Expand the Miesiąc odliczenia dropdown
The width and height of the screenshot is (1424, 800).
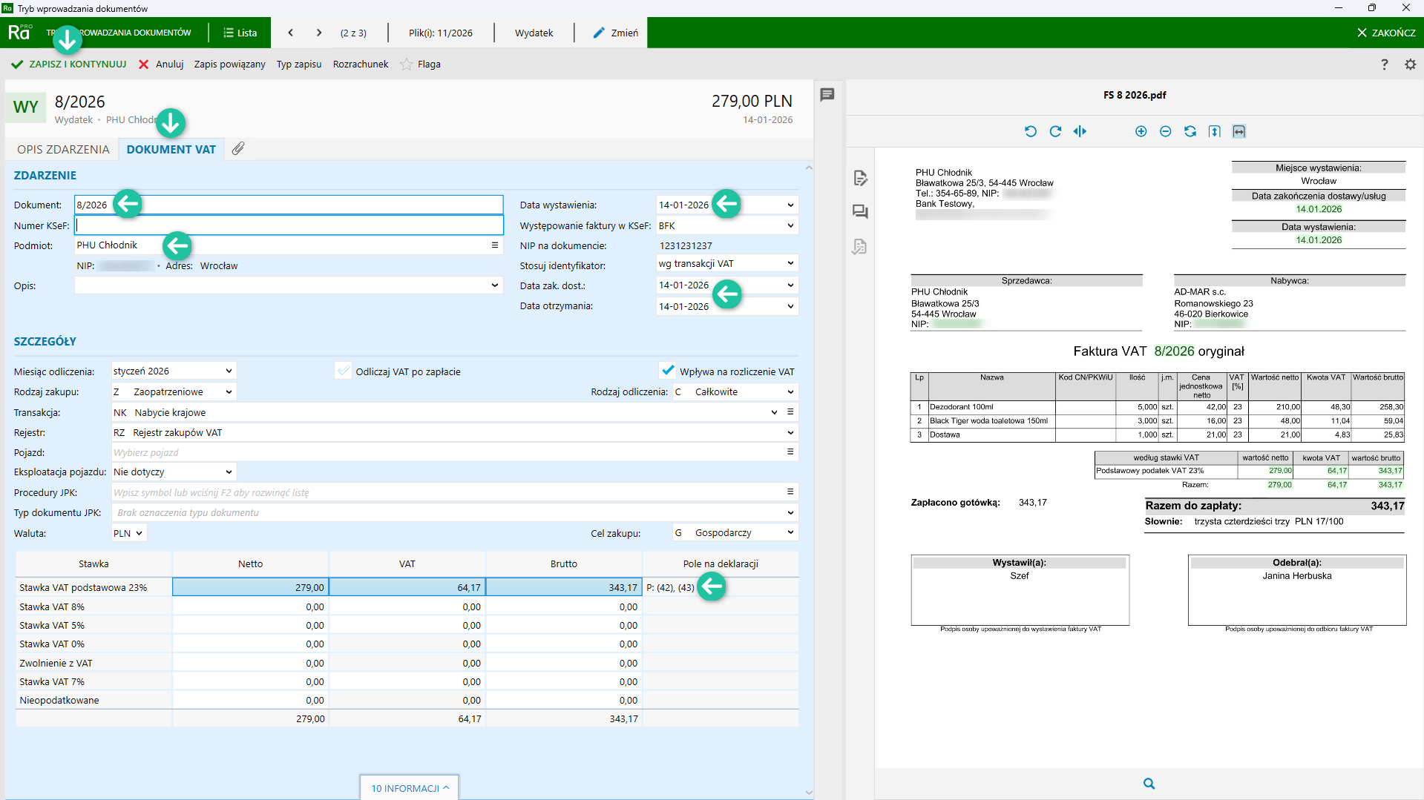[x=229, y=371]
